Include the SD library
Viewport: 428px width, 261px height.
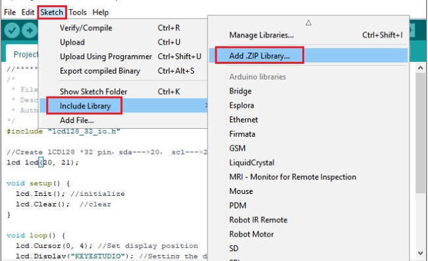(x=308, y=249)
